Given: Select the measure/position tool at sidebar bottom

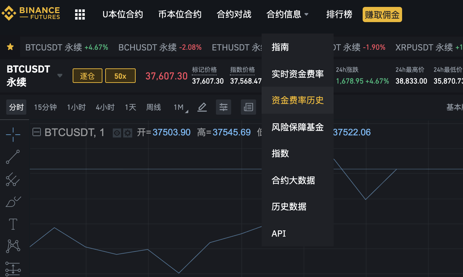Looking at the screenshot, I should pyautogui.click(x=13, y=269).
